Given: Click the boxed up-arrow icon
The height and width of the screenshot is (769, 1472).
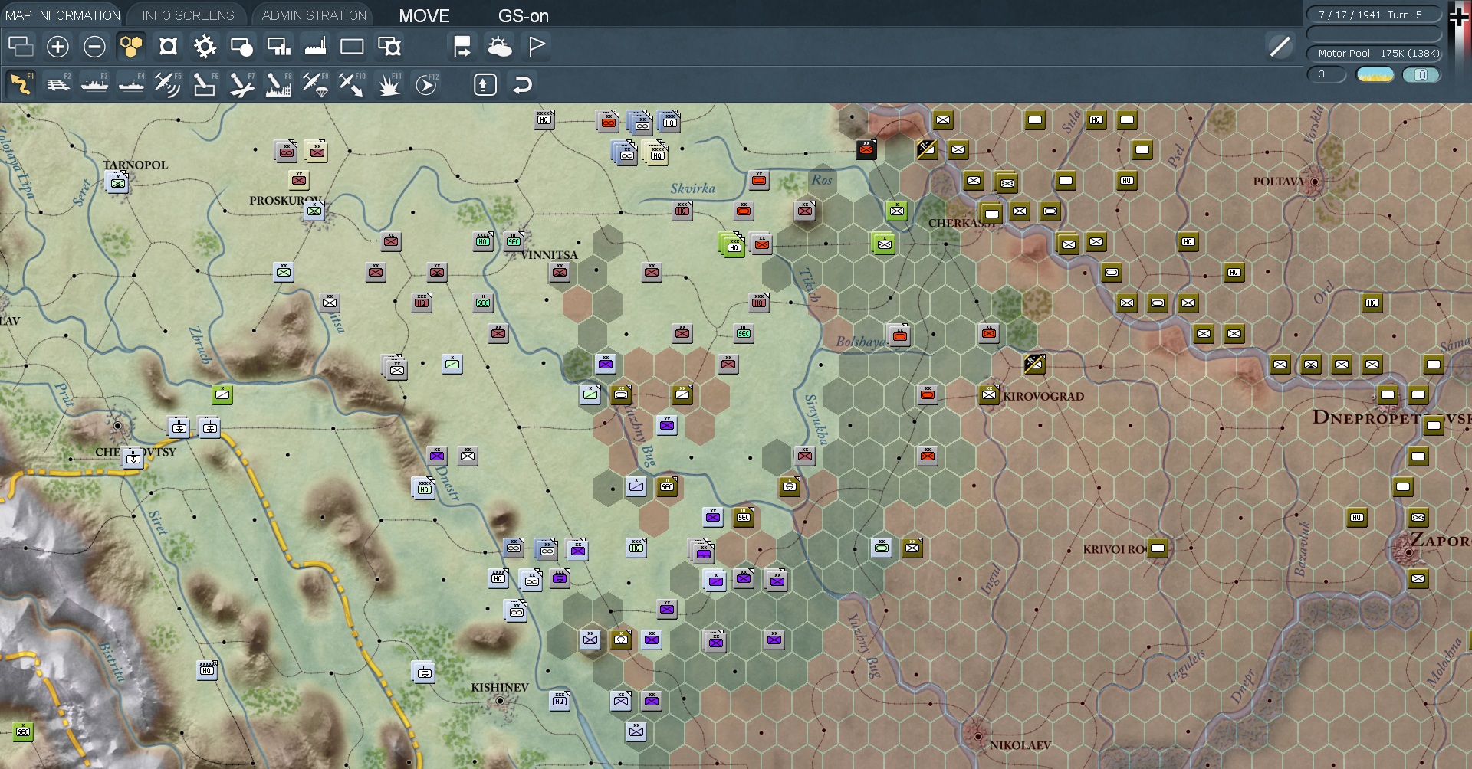Looking at the screenshot, I should [x=485, y=84].
